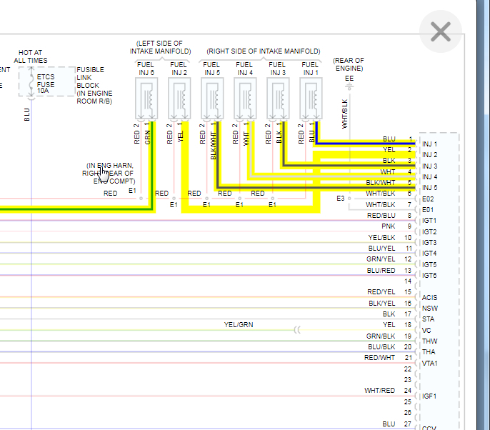Select the WHT/RED wire to IGF1

[208, 396]
